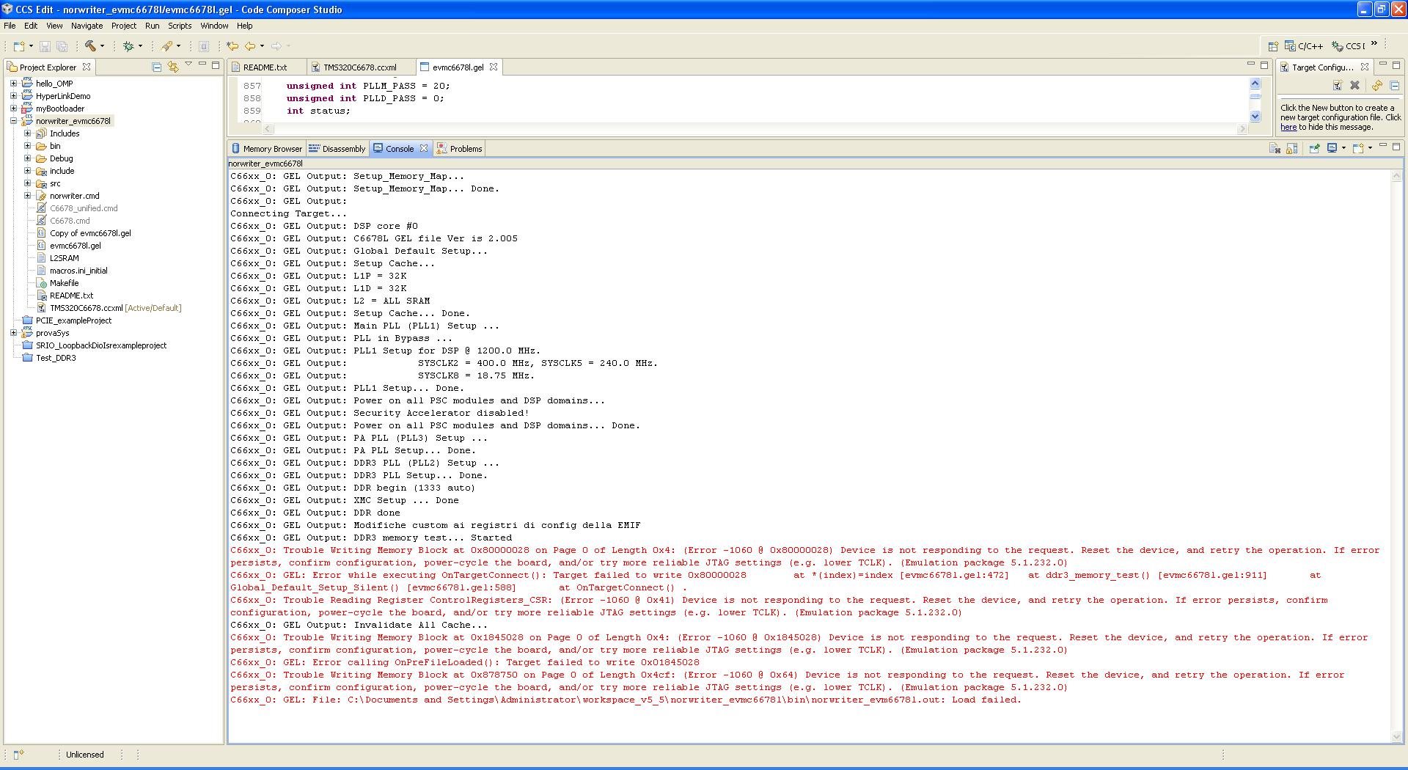Collapse all in Project Explorer
This screenshot has height=770, width=1408.
pyautogui.click(x=156, y=67)
